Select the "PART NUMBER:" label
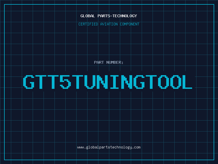 click(109, 63)
